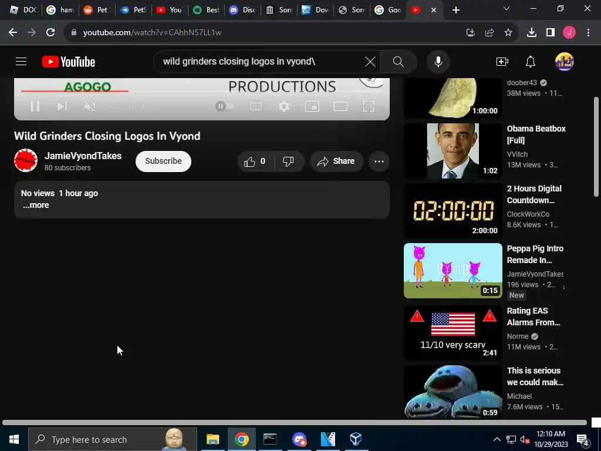Switch to theater mode
601x451 pixels.
[340, 106]
